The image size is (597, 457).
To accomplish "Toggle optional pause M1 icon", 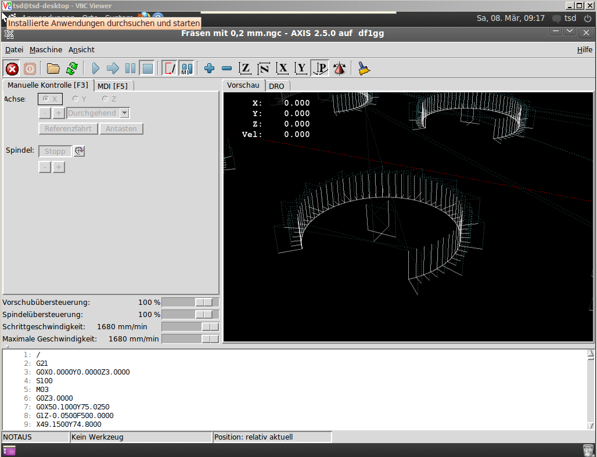I will 186,69.
